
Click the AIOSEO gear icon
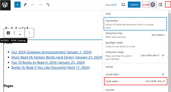coord(153,5)
